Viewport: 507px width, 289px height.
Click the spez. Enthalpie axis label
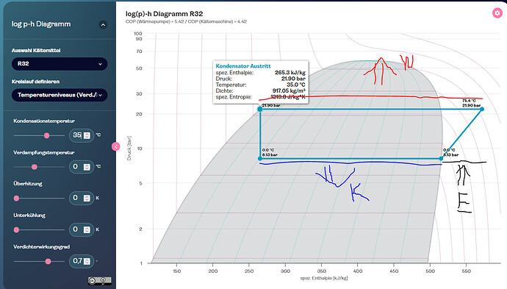[324, 278]
